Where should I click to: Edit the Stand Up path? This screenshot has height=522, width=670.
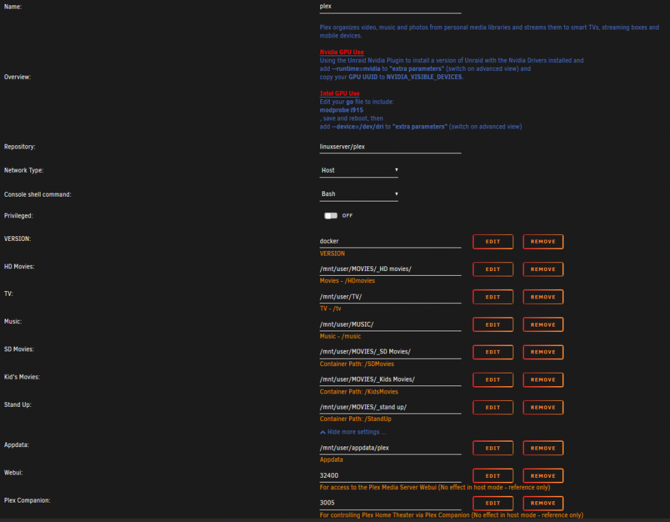pyautogui.click(x=492, y=408)
